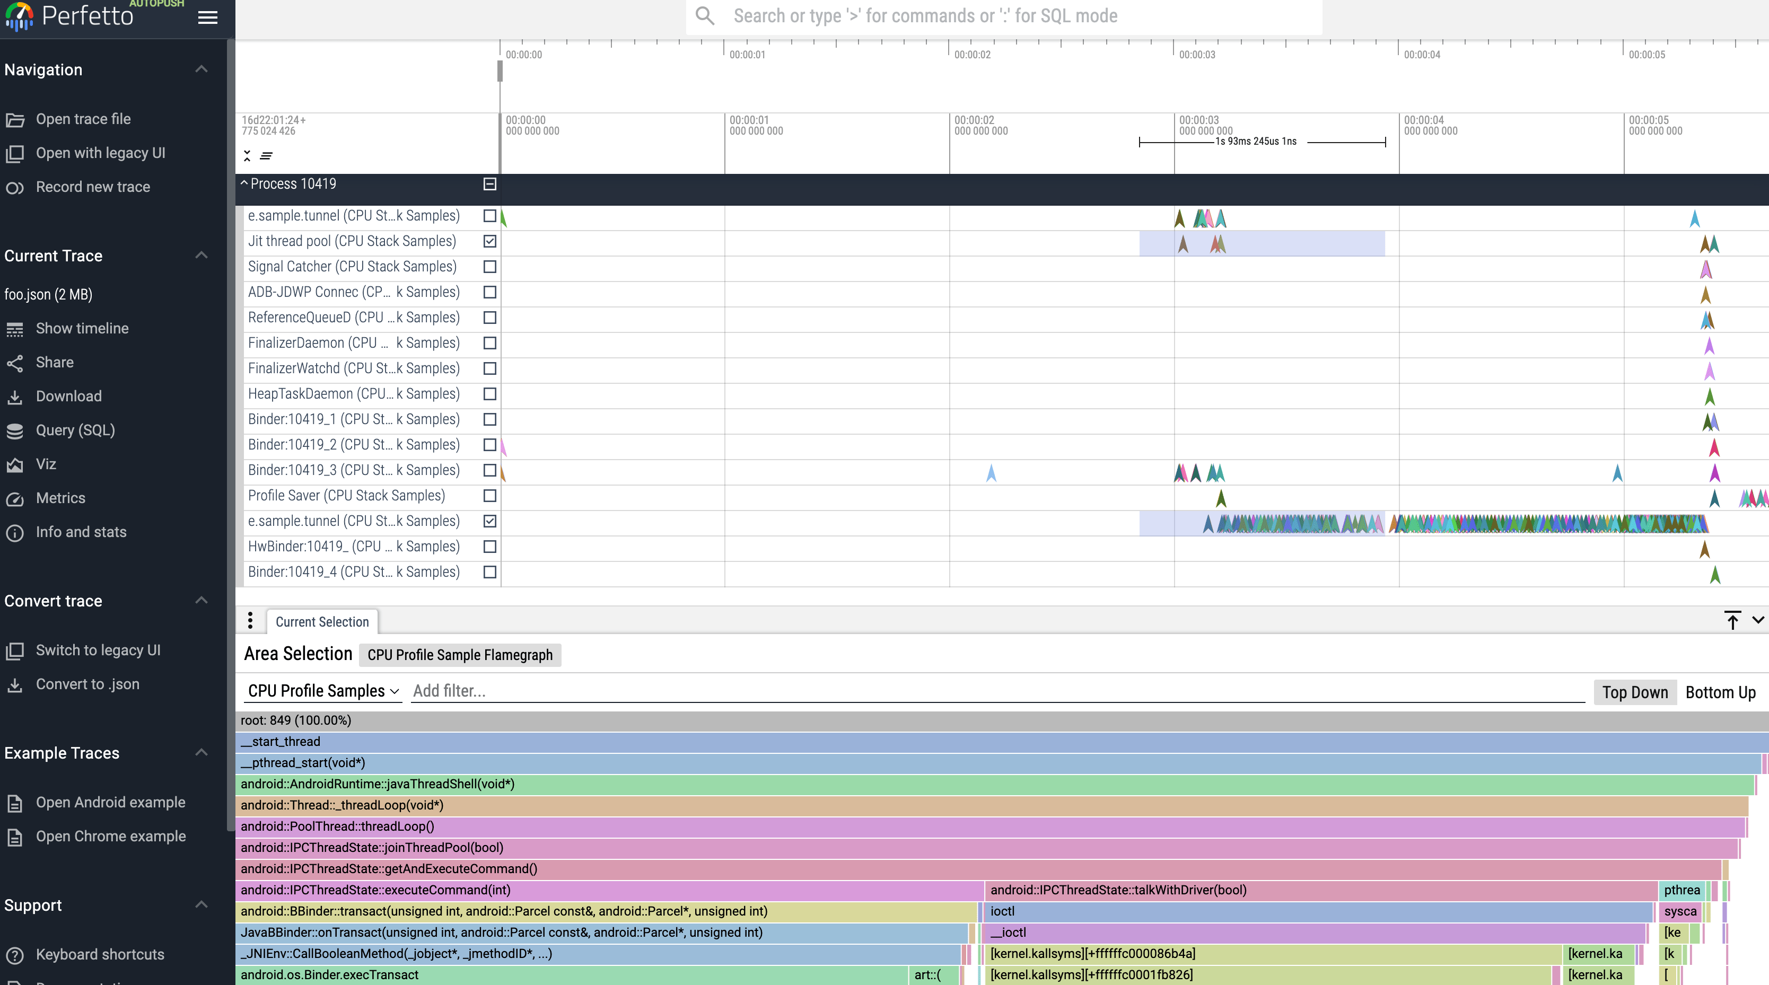Check the Profile Saver track checkbox
The height and width of the screenshot is (985, 1769).
(x=489, y=496)
